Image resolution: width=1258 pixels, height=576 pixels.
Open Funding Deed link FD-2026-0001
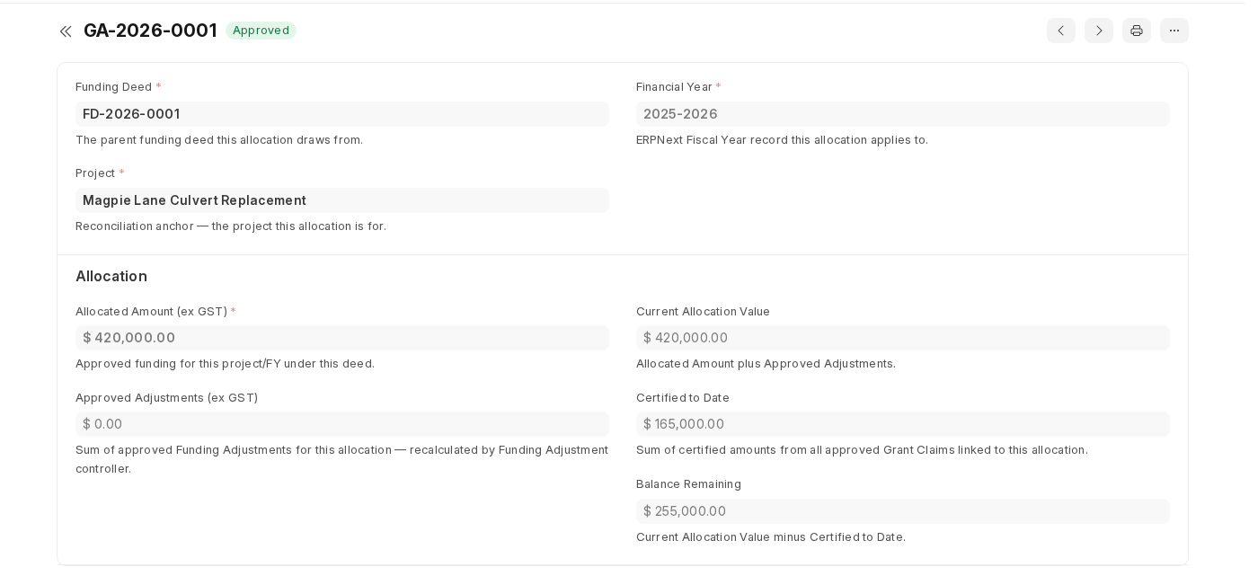[131, 114]
